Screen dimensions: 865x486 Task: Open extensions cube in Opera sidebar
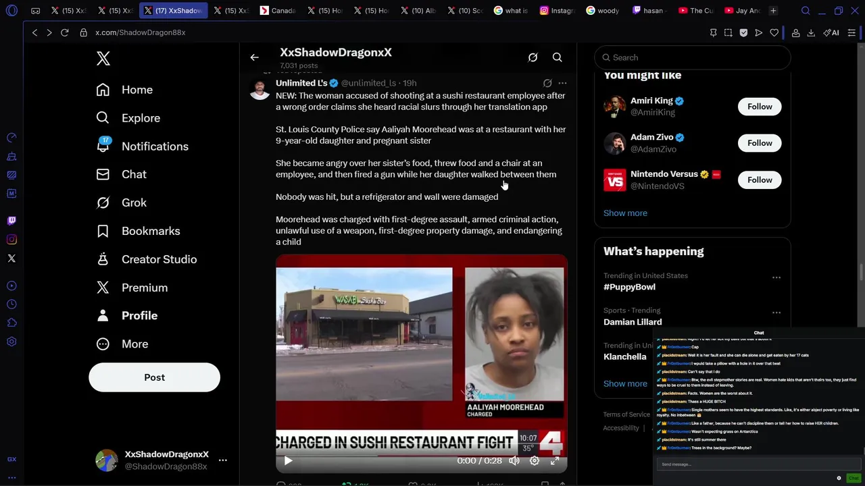11,323
